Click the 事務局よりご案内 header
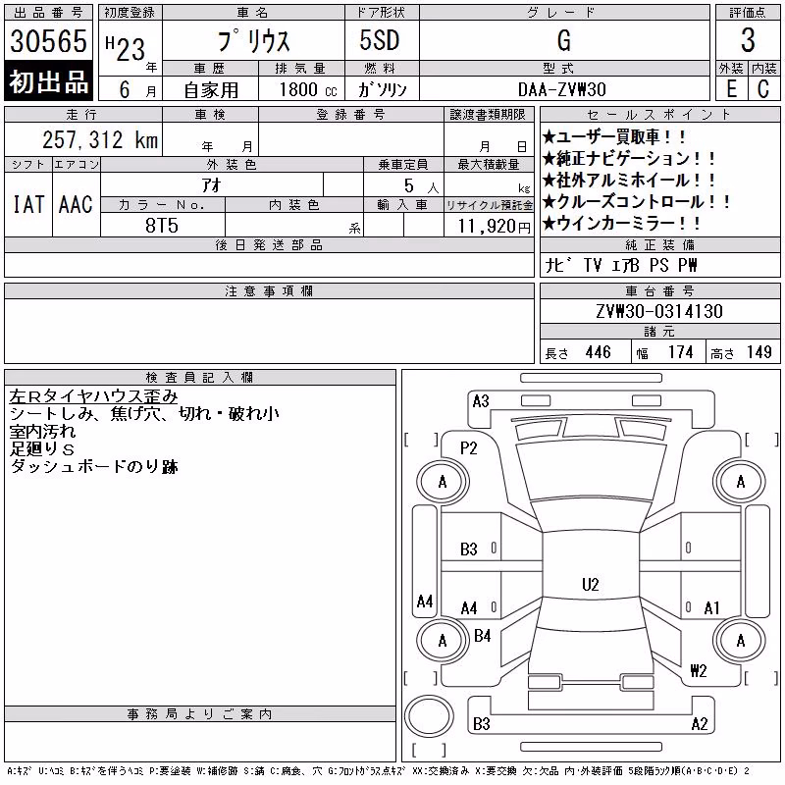The height and width of the screenshot is (785, 785). click(199, 714)
